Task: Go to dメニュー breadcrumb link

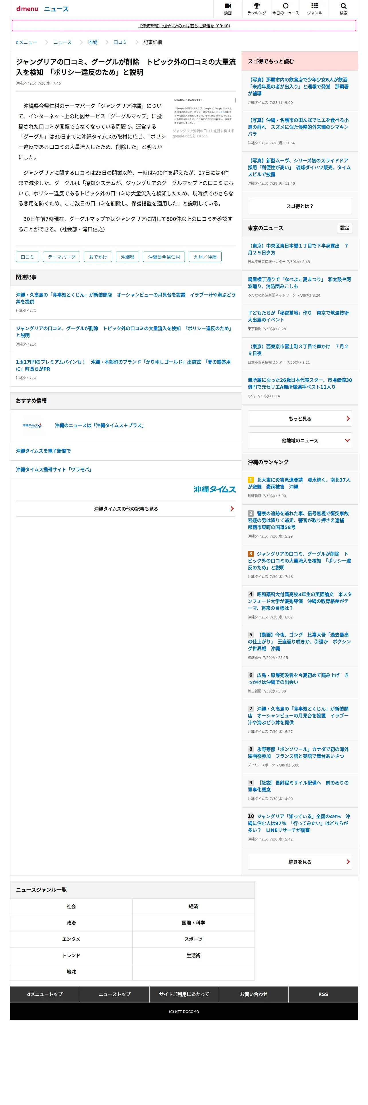Action: pos(26,42)
